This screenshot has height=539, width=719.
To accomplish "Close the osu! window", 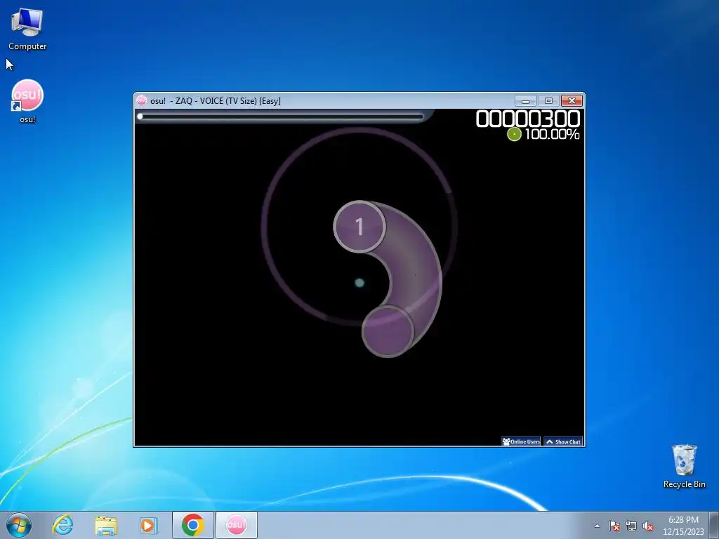I will point(572,100).
